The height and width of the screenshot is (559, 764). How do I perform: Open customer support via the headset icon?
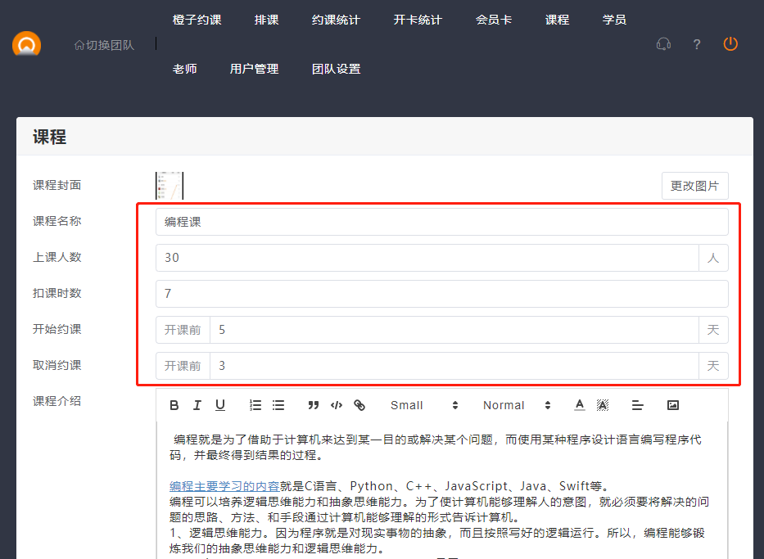(663, 44)
